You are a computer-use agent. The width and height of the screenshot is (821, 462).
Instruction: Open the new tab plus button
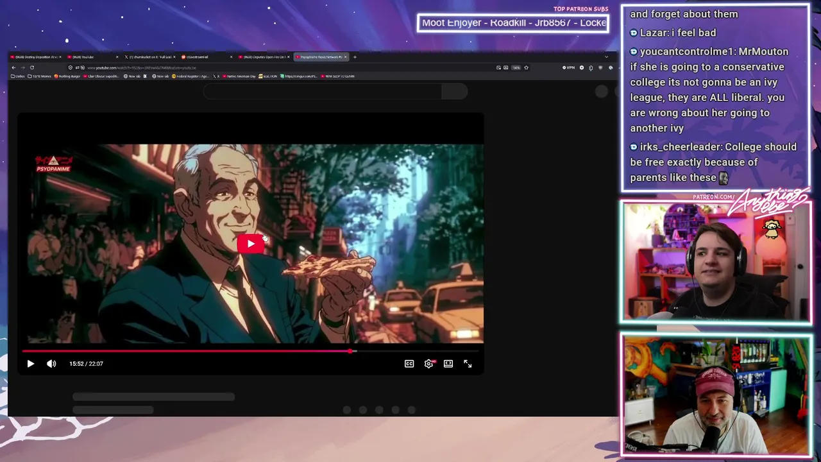pos(355,57)
